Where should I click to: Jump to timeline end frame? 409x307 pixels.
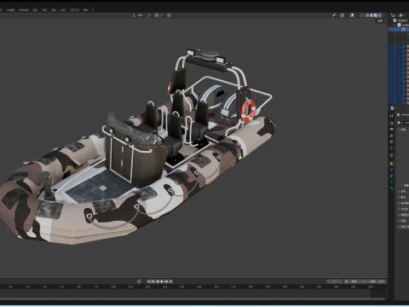pos(170,281)
